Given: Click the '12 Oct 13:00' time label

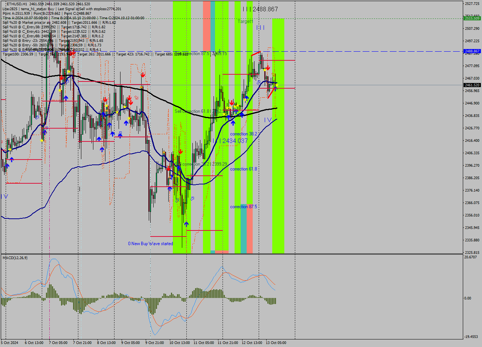Looking at the screenshot, I should 252,343.
